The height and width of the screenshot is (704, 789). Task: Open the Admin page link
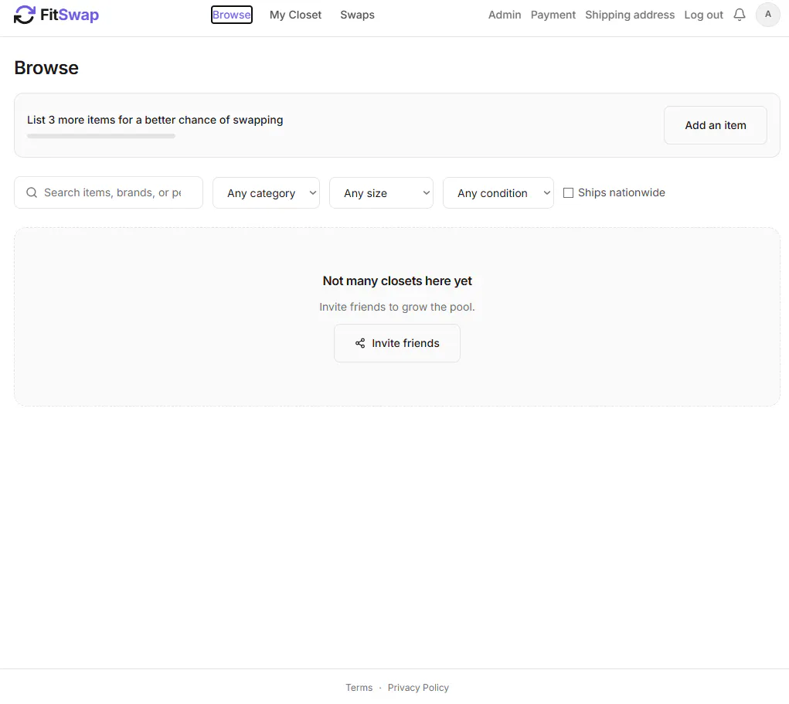click(505, 15)
